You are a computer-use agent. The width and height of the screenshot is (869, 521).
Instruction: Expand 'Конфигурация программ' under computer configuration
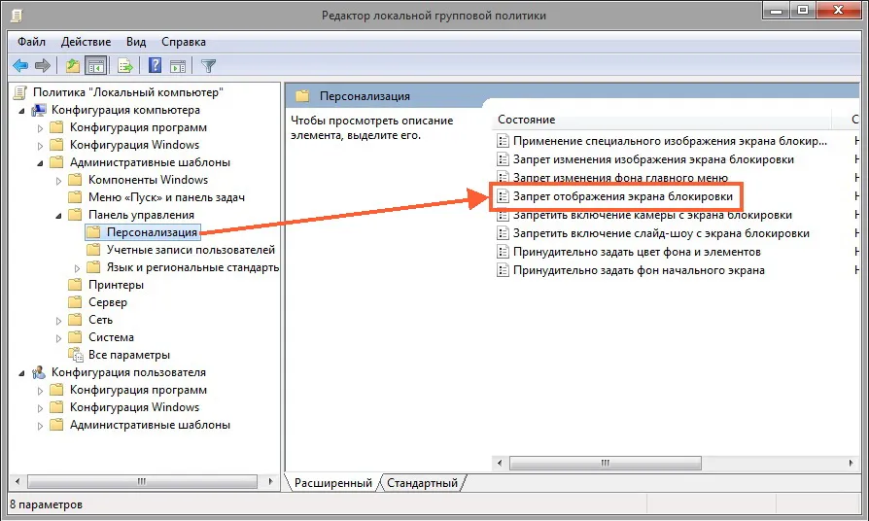click(x=40, y=128)
